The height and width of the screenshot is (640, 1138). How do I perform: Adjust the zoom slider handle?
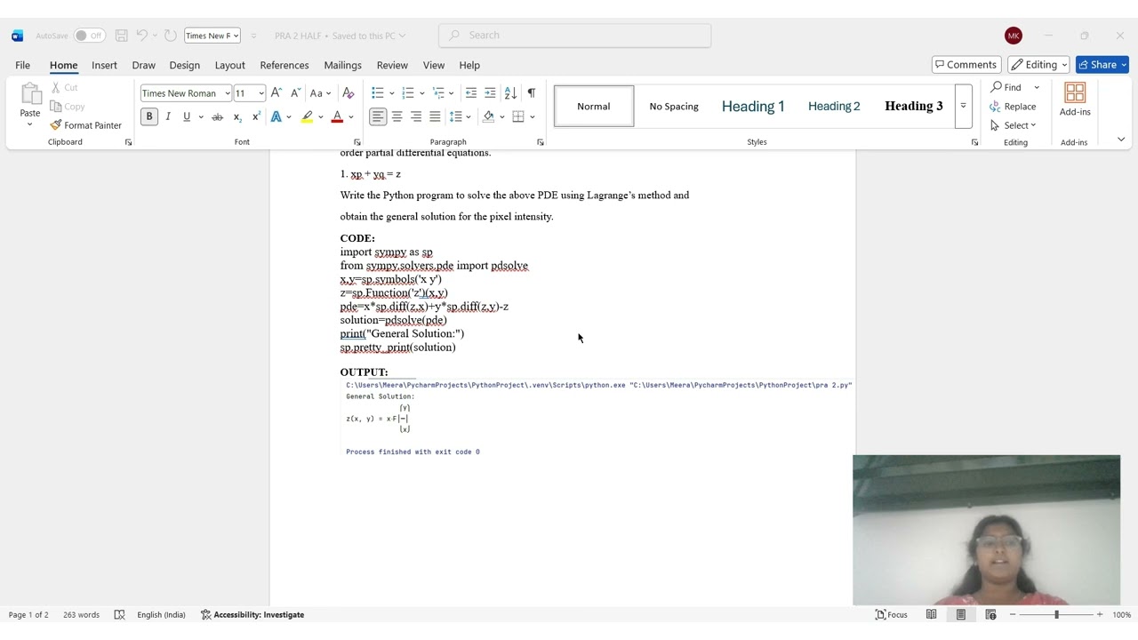[1056, 614]
